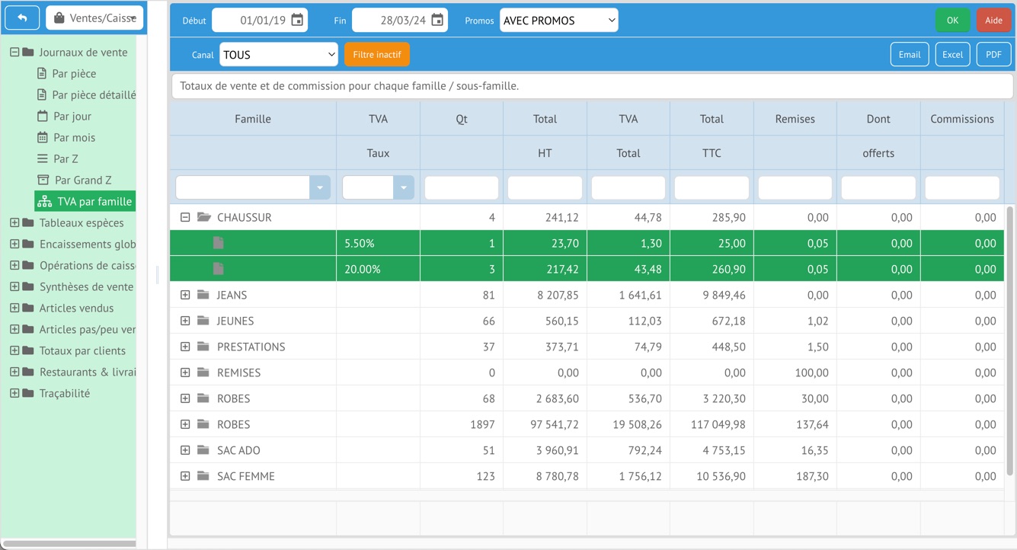Open the Début date calendar picker
Screen dimensions: 1017x550
tap(297, 21)
